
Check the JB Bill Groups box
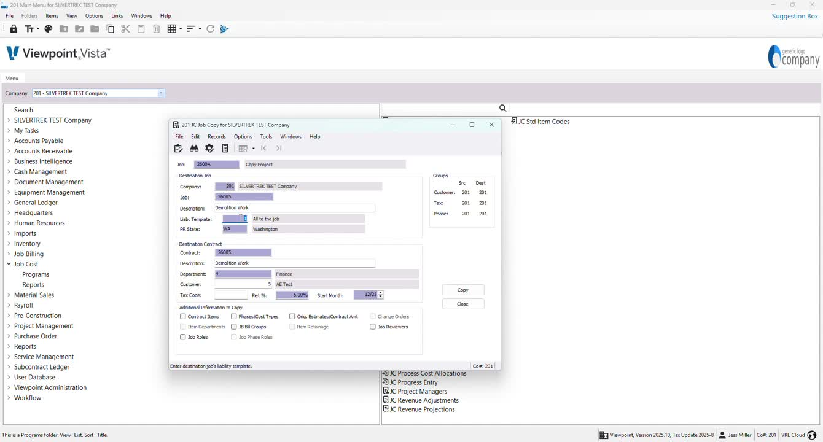[x=234, y=327]
